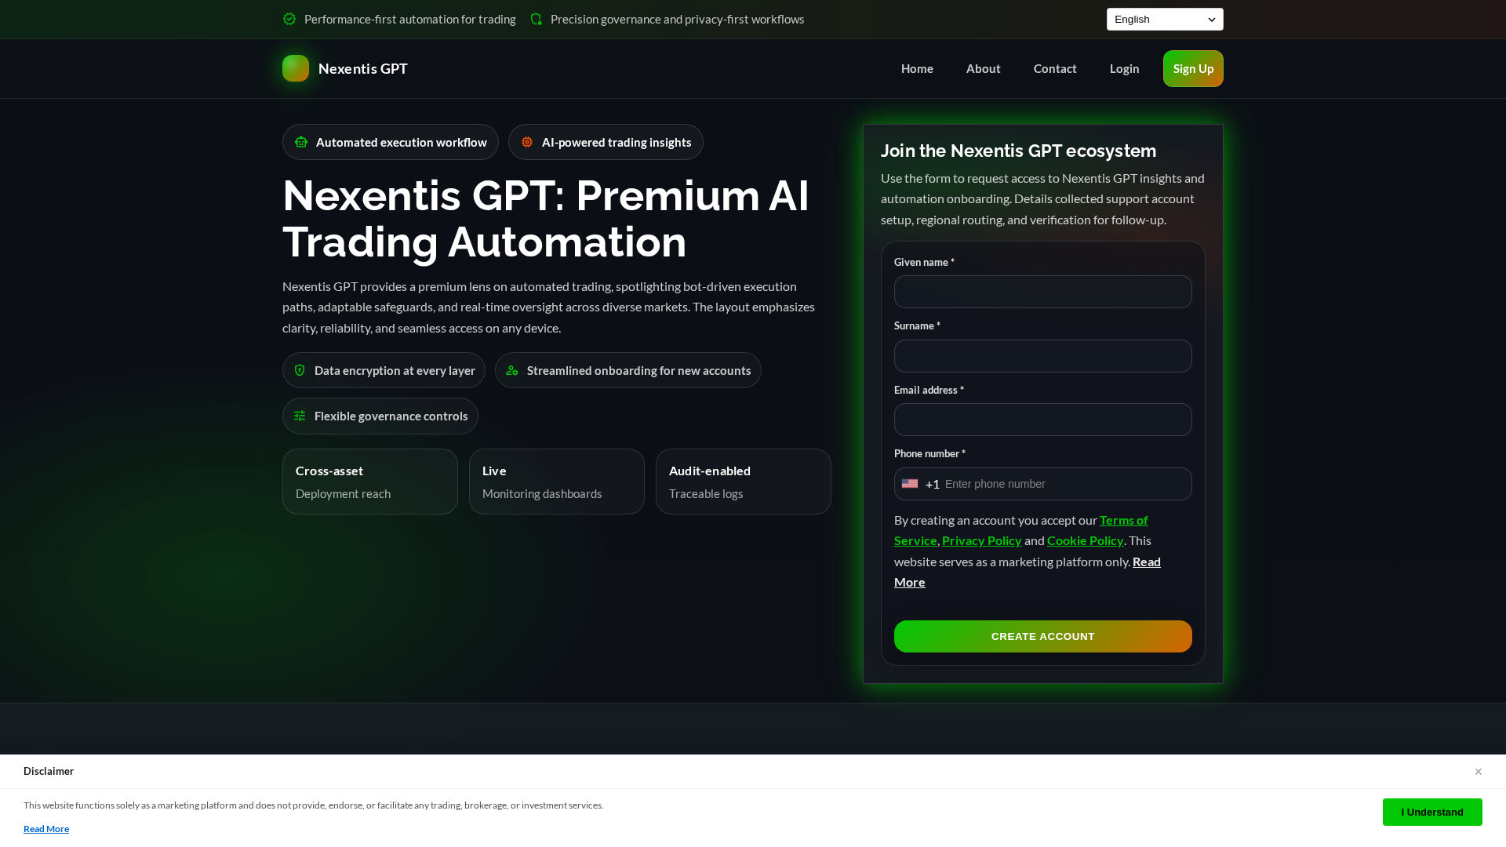Viewport: 1506px width, 847px height.
Task: Click the AI-powered trading insights pill
Action: [x=606, y=142]
